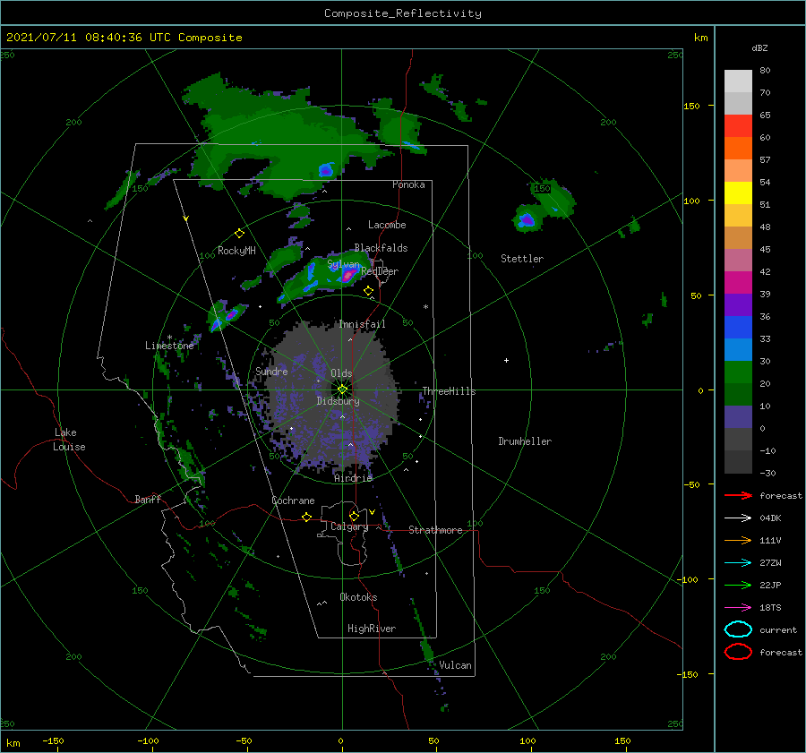806x753 pixels.
Task: Click the Olds city label
Action: click(341, 373)
